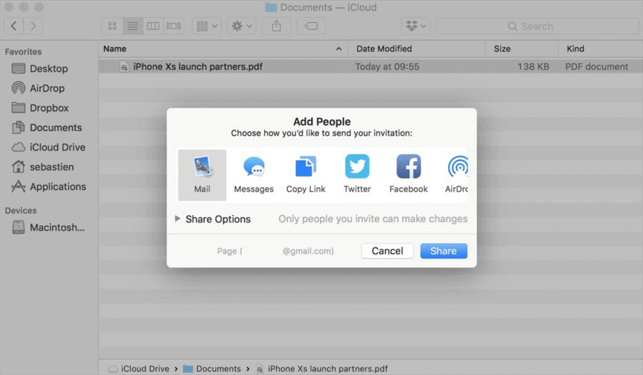Image resolution: width=643 pixels, height=375 pixels.
Task: Select the AirDrop sharing option in dialog
Action: click(x=457, y=175)
